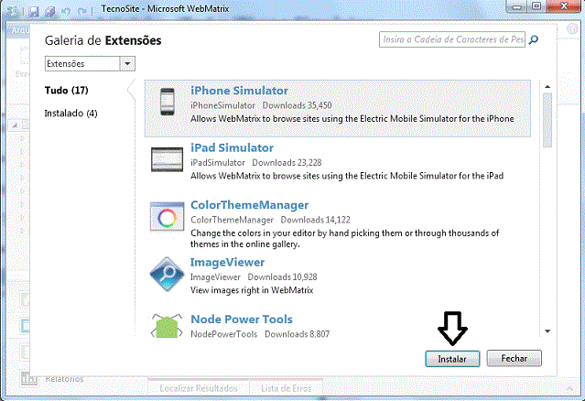Click the ImageViewer magnifier icon
The image size is (585, 401).
[x=167, y=274]
